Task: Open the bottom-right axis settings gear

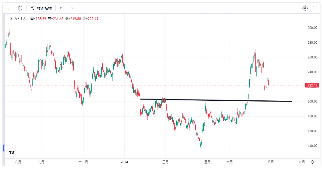Action: [312, 162]
